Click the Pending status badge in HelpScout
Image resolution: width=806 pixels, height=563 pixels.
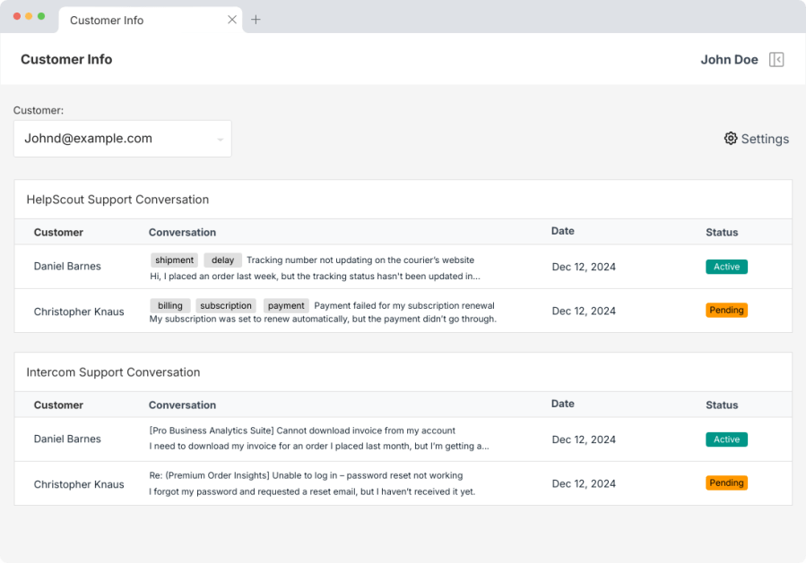pyautogui.click(x=726, y=311)
